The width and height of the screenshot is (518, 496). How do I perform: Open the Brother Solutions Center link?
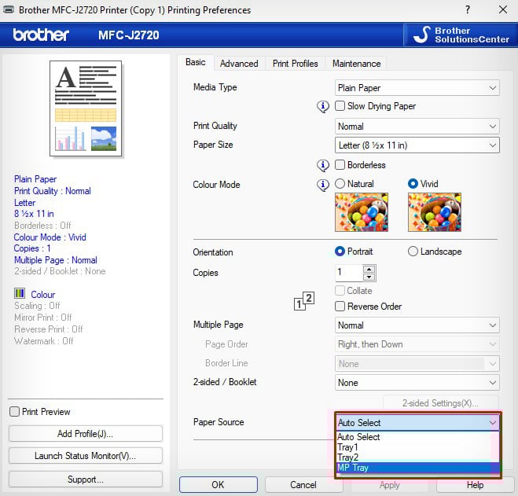461,35
